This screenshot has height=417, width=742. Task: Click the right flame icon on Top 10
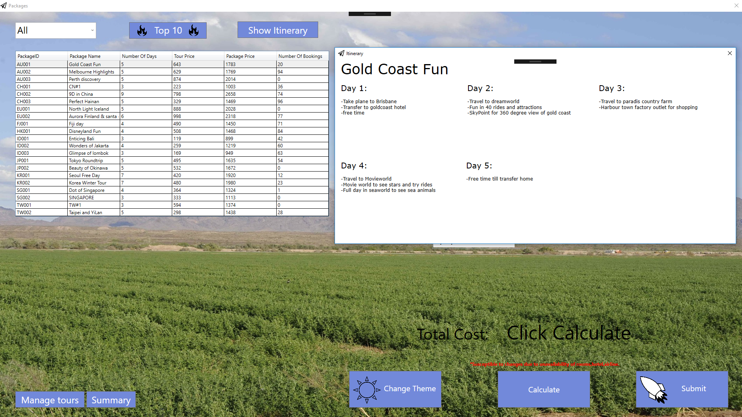click(194, 30)
